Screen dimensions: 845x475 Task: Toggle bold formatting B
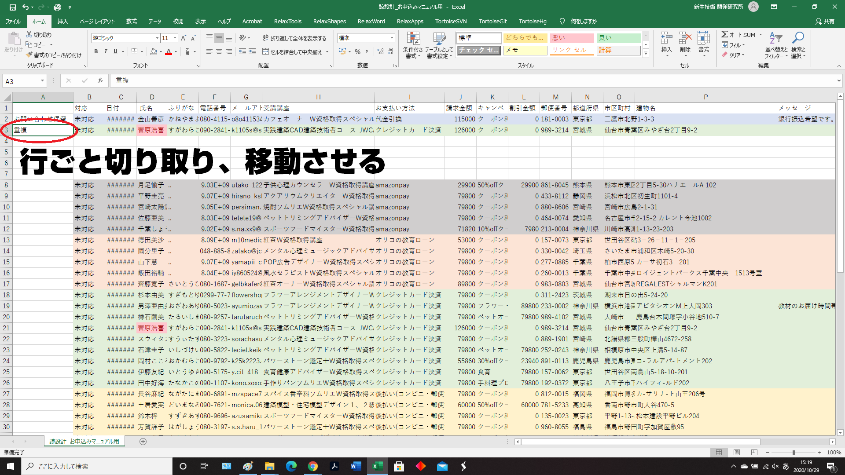[x=96, y=51]
